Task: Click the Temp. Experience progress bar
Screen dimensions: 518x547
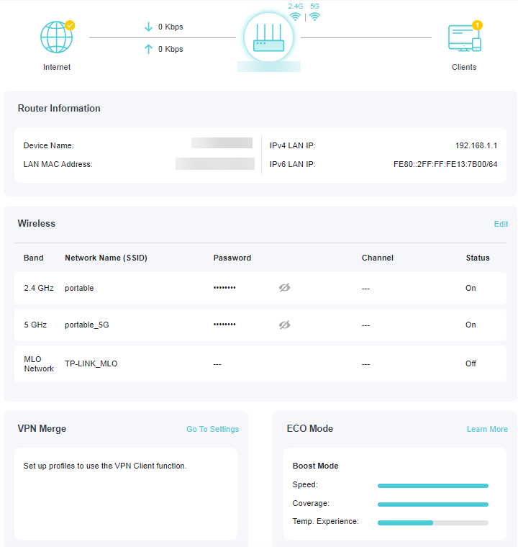Action: click(433, 523)
